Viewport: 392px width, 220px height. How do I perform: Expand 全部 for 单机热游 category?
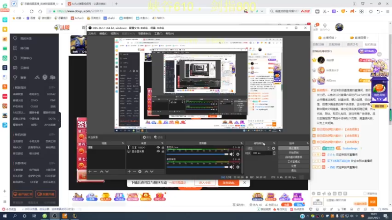(52, 135)
